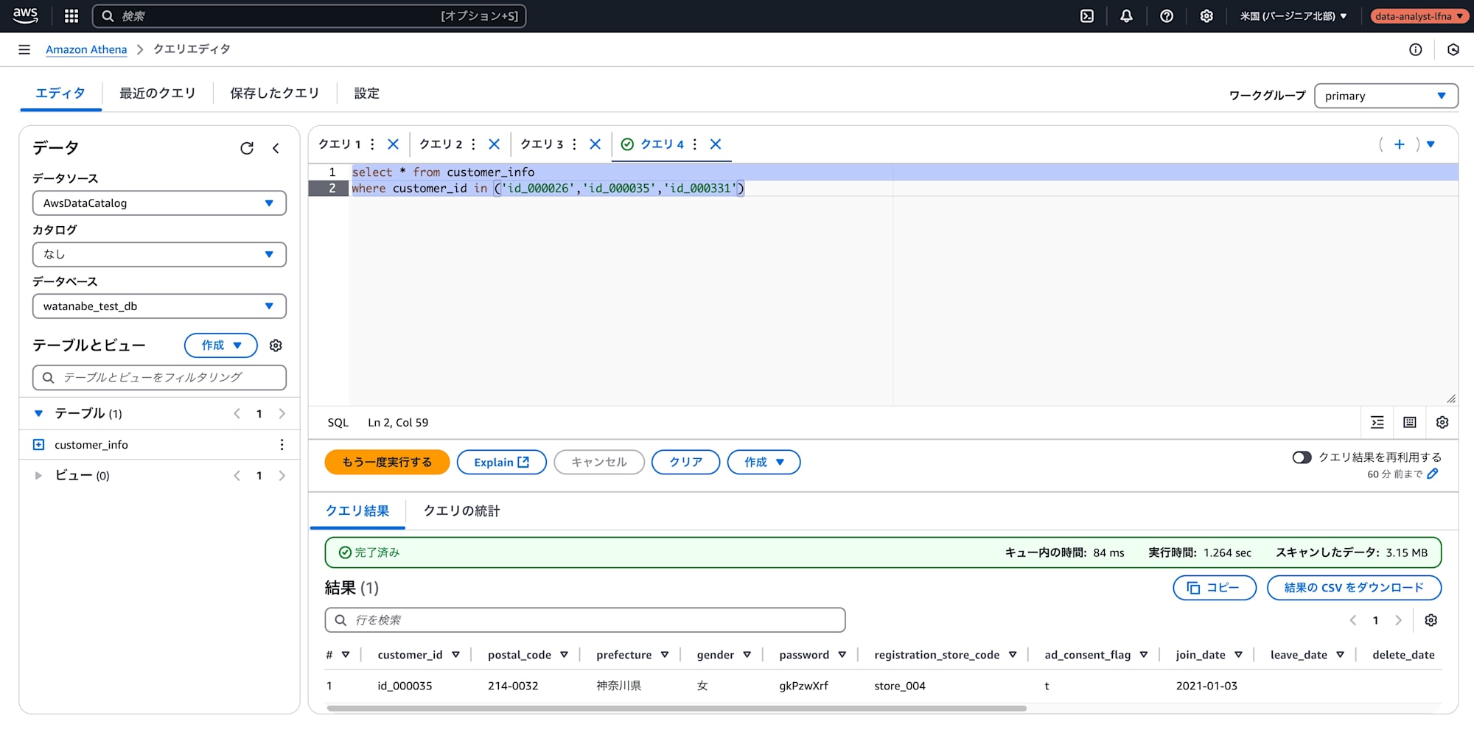Viewport: 1474px width, 741px height.
Task: Switch to the エディタ tab
Action: coord(60,94)
